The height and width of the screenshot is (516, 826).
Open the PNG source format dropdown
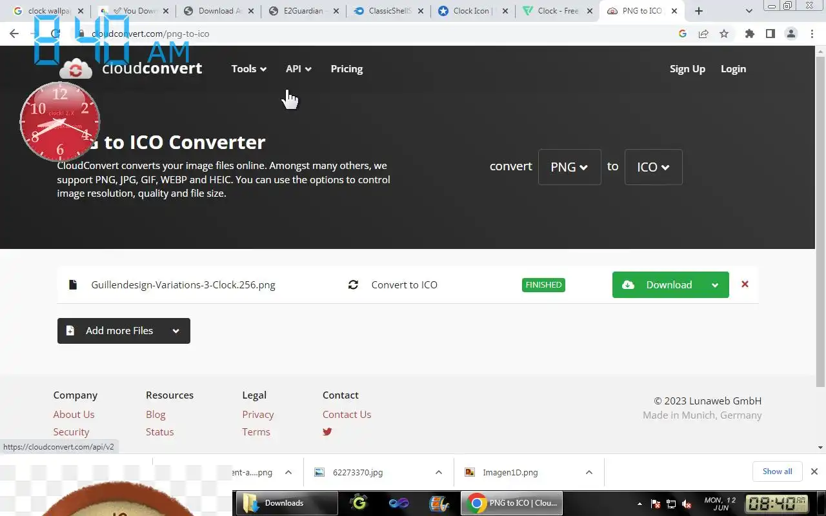click(569, 167)
